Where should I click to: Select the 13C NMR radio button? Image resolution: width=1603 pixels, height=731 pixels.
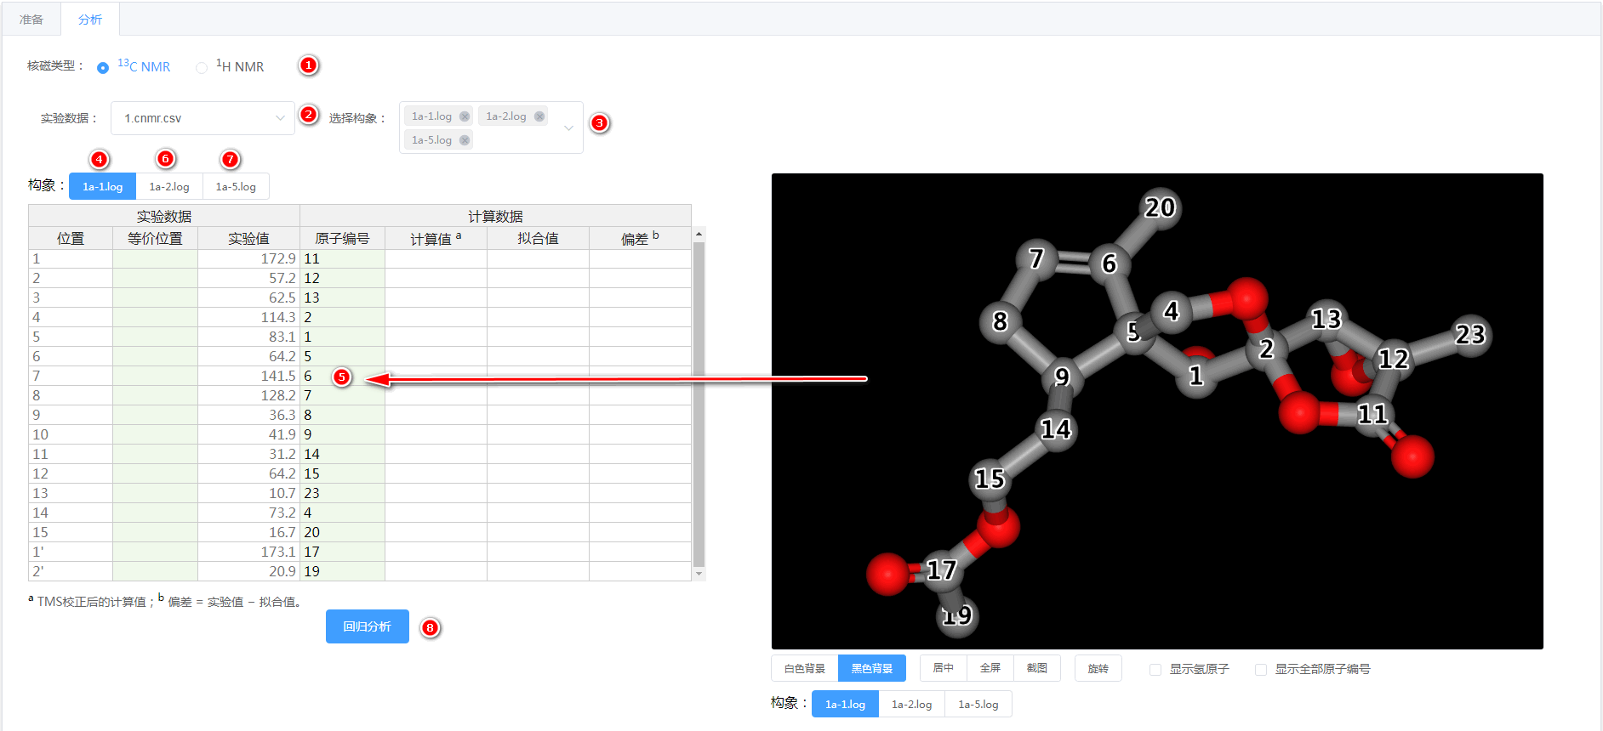click(x=103, y=68)
